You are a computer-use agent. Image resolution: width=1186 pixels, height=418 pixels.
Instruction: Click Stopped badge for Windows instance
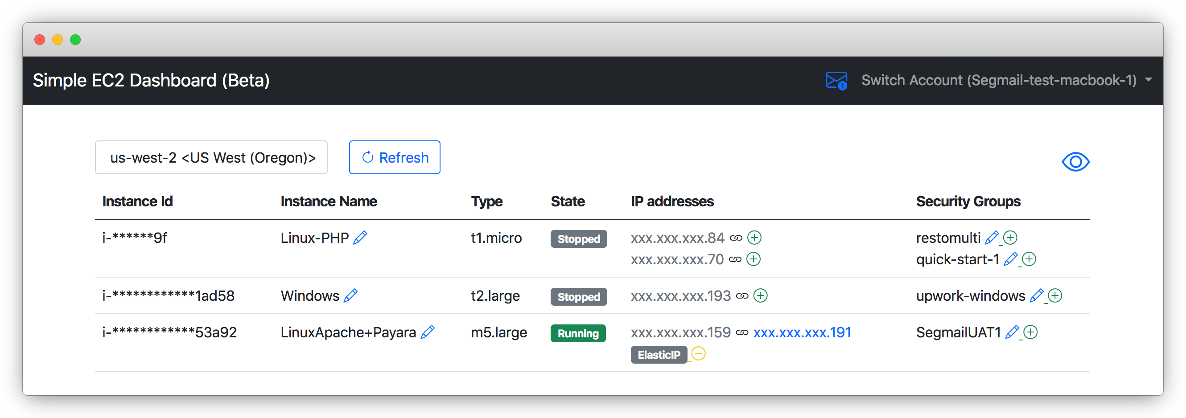coord(578,297)
